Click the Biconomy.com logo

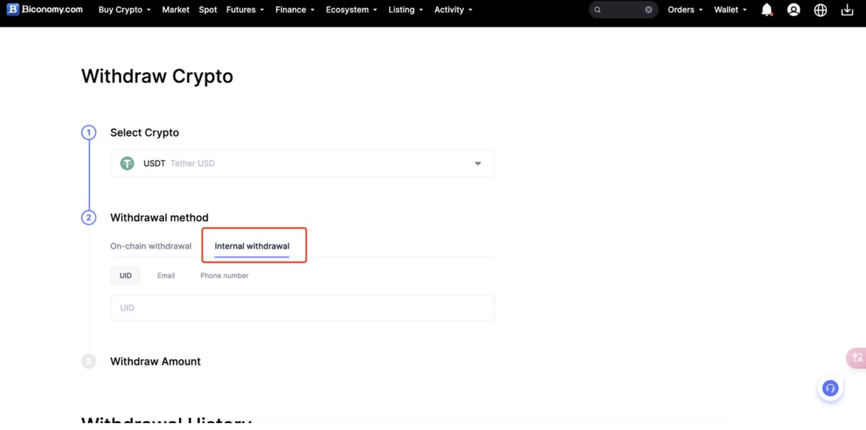pos(45,10)
